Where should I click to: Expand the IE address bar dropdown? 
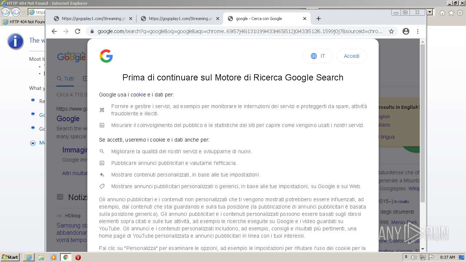coord(430,12)
